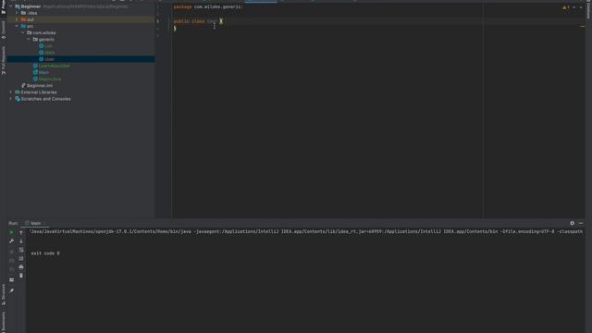
Task: Click the exit code text in console
Action: pos(45,253)
